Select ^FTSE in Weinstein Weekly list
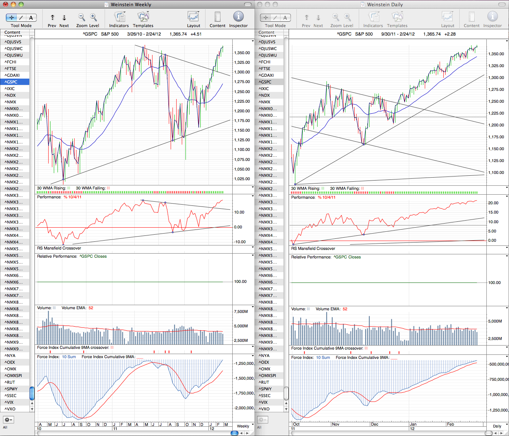The height and width of the screenshot is (436, 509). [15, 69]
